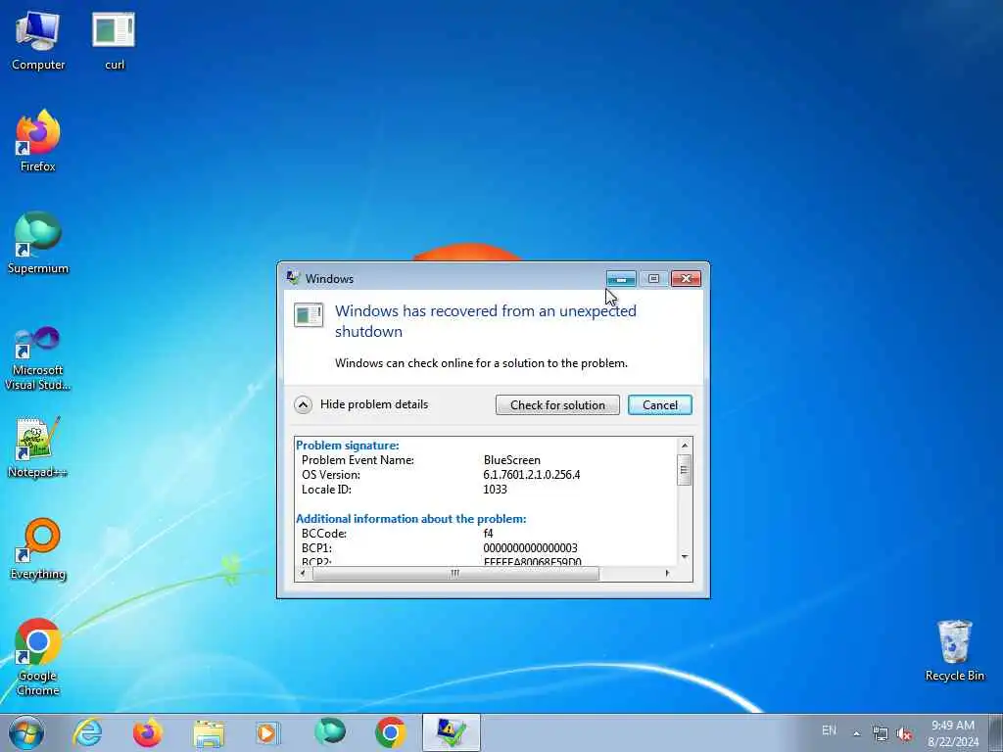Minimize the Windows error dialog

[621, 279]
